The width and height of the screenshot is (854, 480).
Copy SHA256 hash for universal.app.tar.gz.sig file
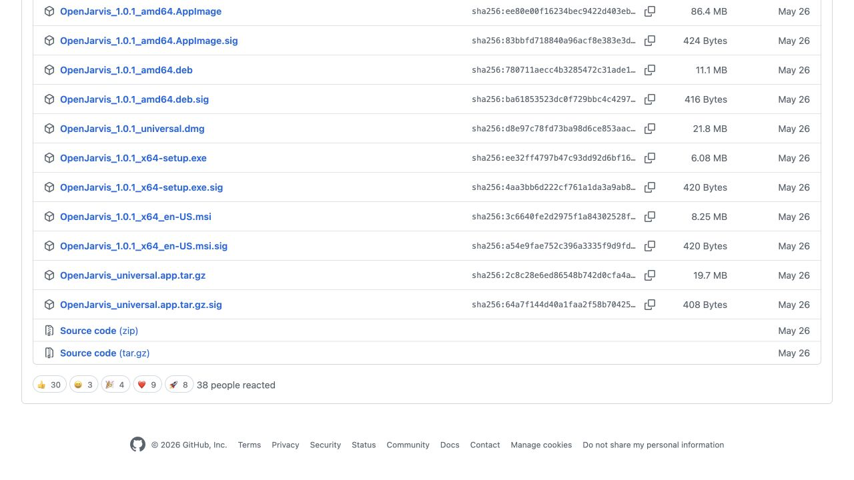[x=650, y=305]
